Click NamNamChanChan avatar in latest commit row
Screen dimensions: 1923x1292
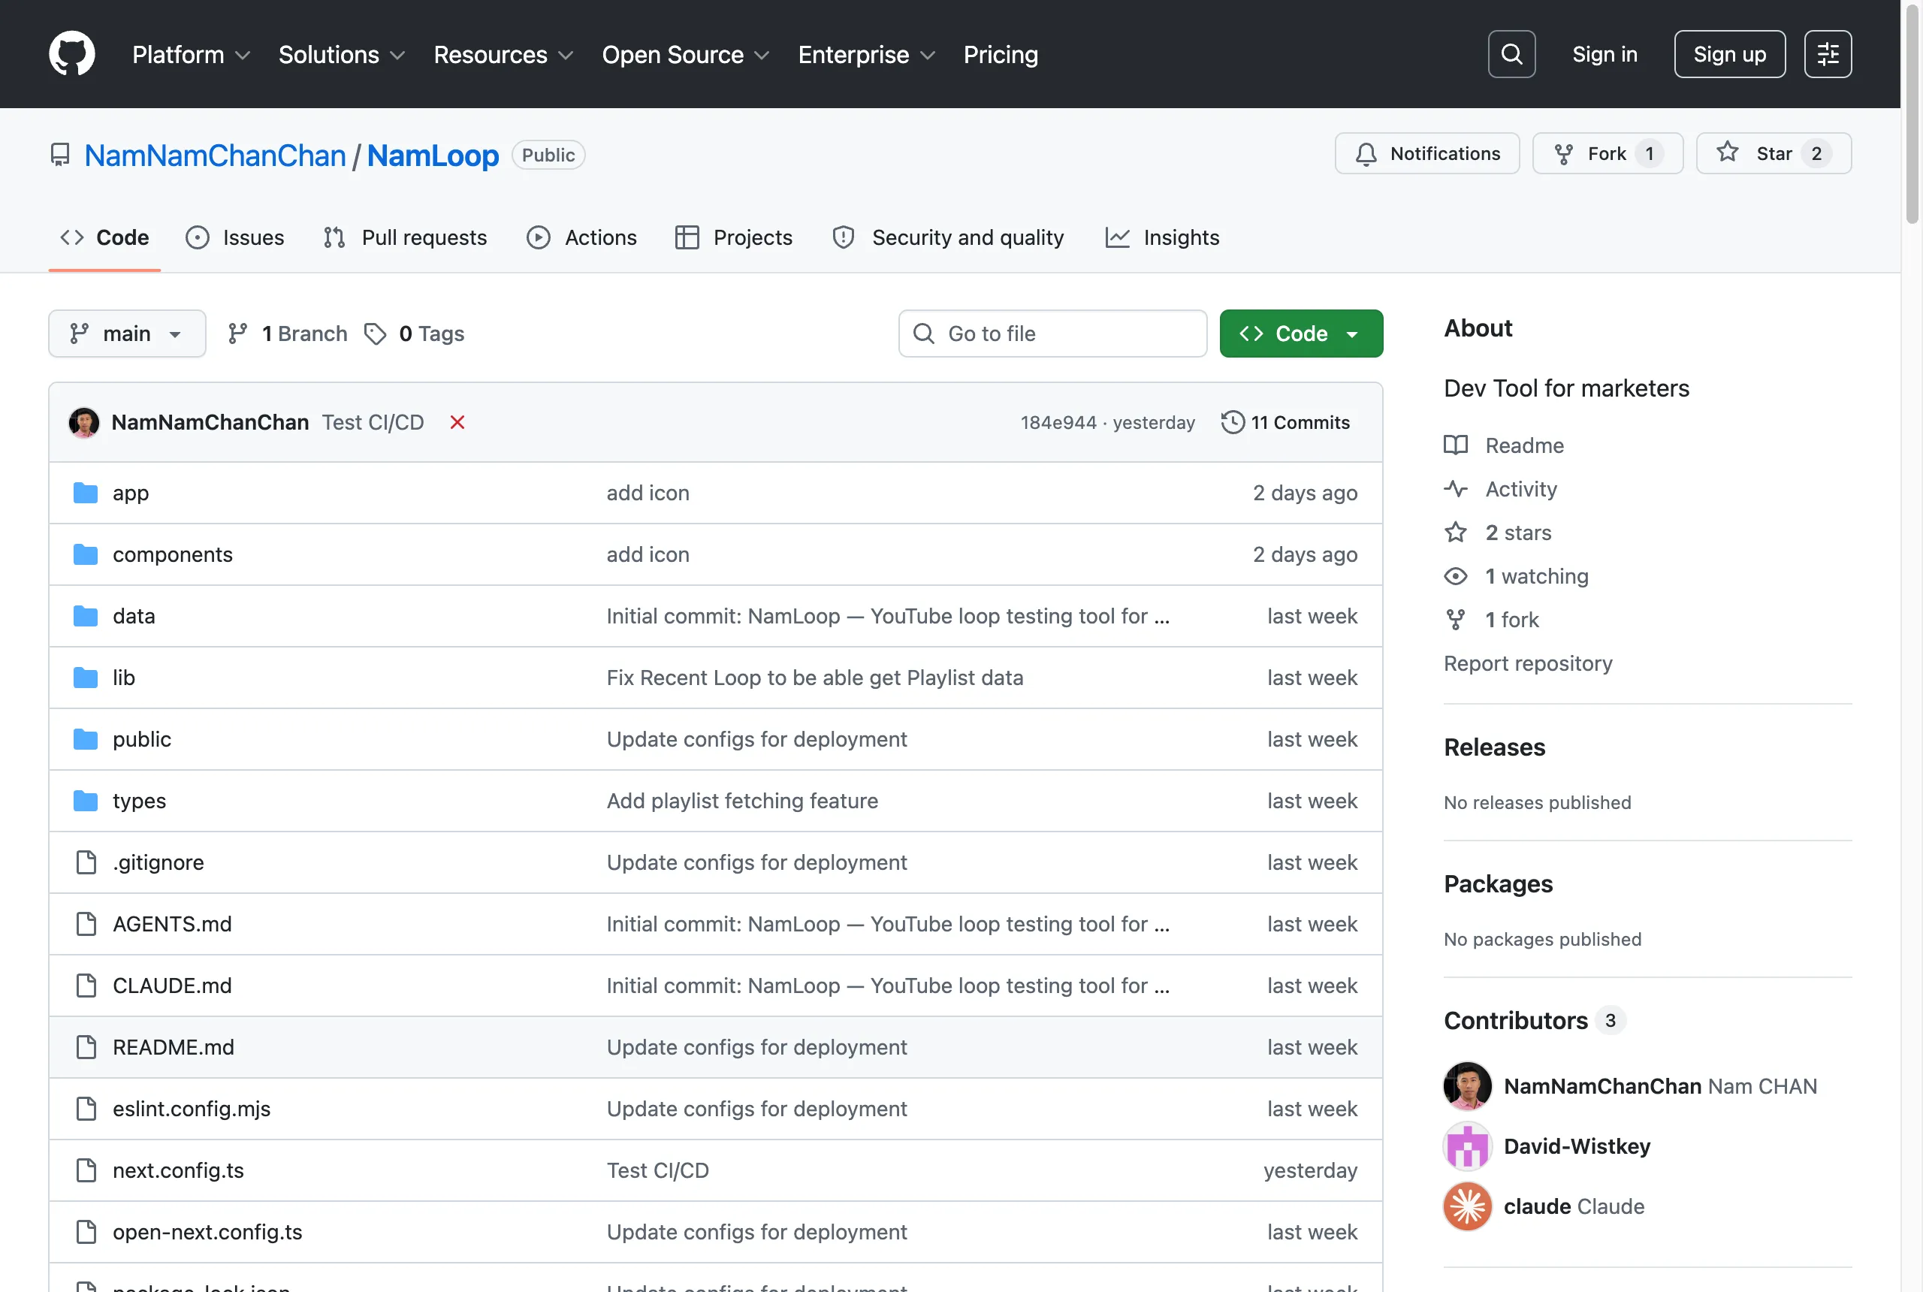[84, 423]
